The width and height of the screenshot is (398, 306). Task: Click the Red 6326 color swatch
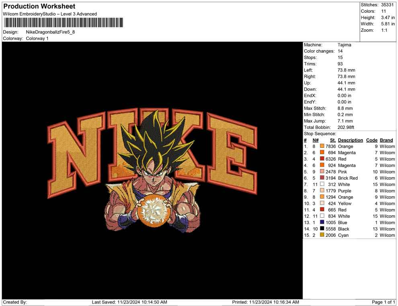322,159
